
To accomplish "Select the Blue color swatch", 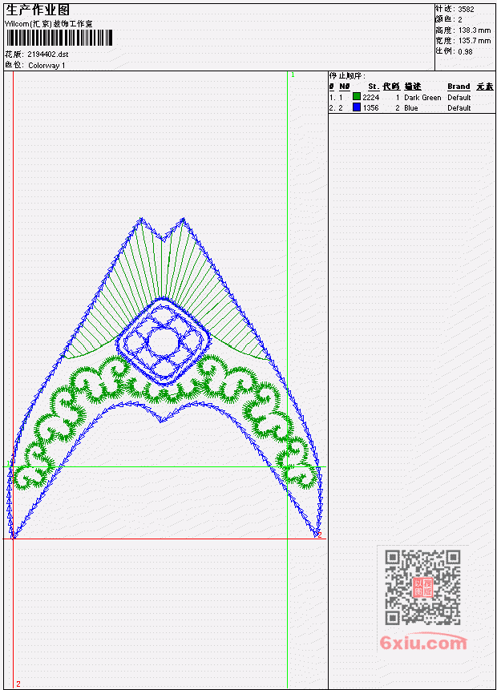I will (x=357, y=107).
